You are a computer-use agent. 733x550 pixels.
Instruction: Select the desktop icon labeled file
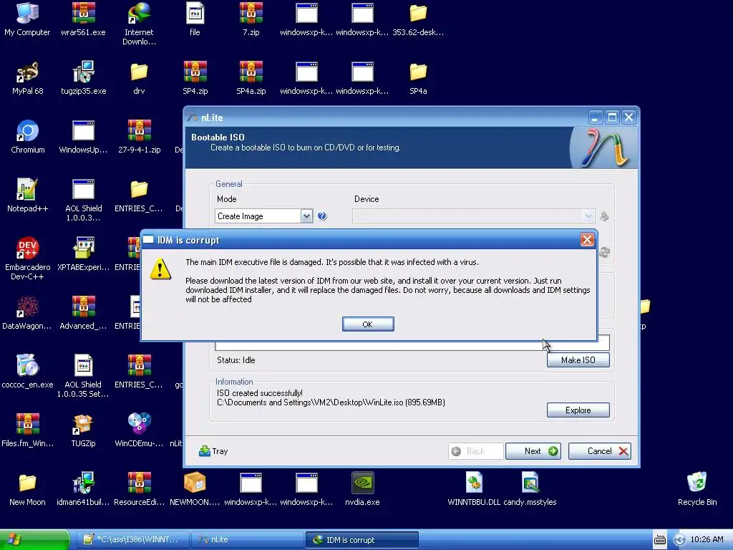[195, 19]
